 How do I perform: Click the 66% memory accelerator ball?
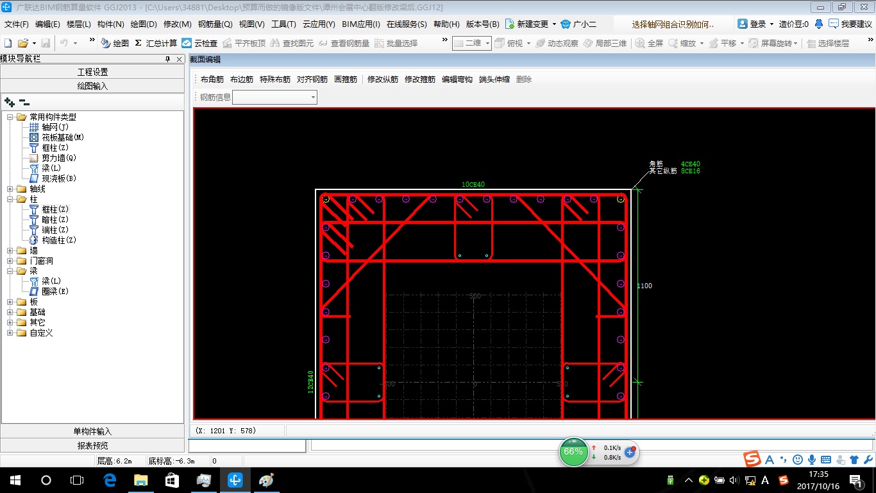point(573,452)
